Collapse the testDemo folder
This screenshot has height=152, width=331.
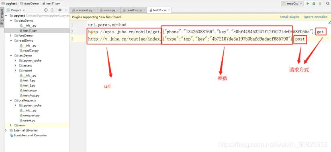click(10, 55)
